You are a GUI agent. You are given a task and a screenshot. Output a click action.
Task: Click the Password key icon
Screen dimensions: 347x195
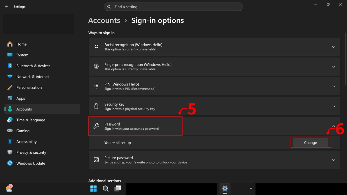tap(96, 126)
